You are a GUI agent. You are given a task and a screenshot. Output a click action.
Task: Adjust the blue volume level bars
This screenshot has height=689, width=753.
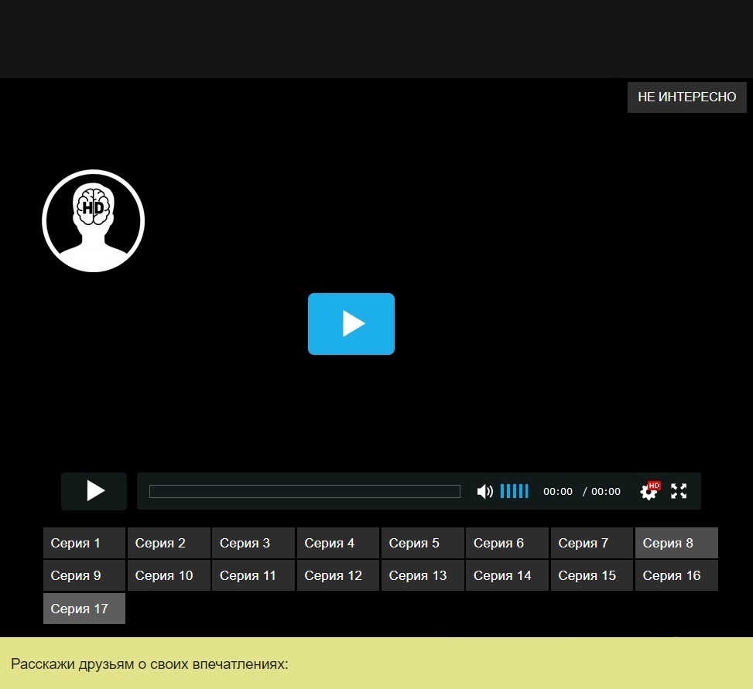pyautogui.click(x=514, y=491)
